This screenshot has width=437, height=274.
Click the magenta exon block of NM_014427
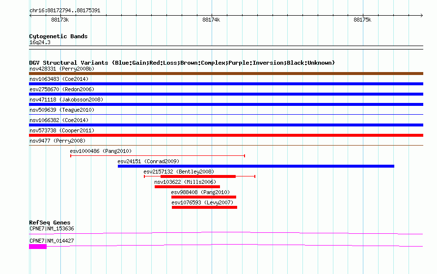[x=38, y=247]
